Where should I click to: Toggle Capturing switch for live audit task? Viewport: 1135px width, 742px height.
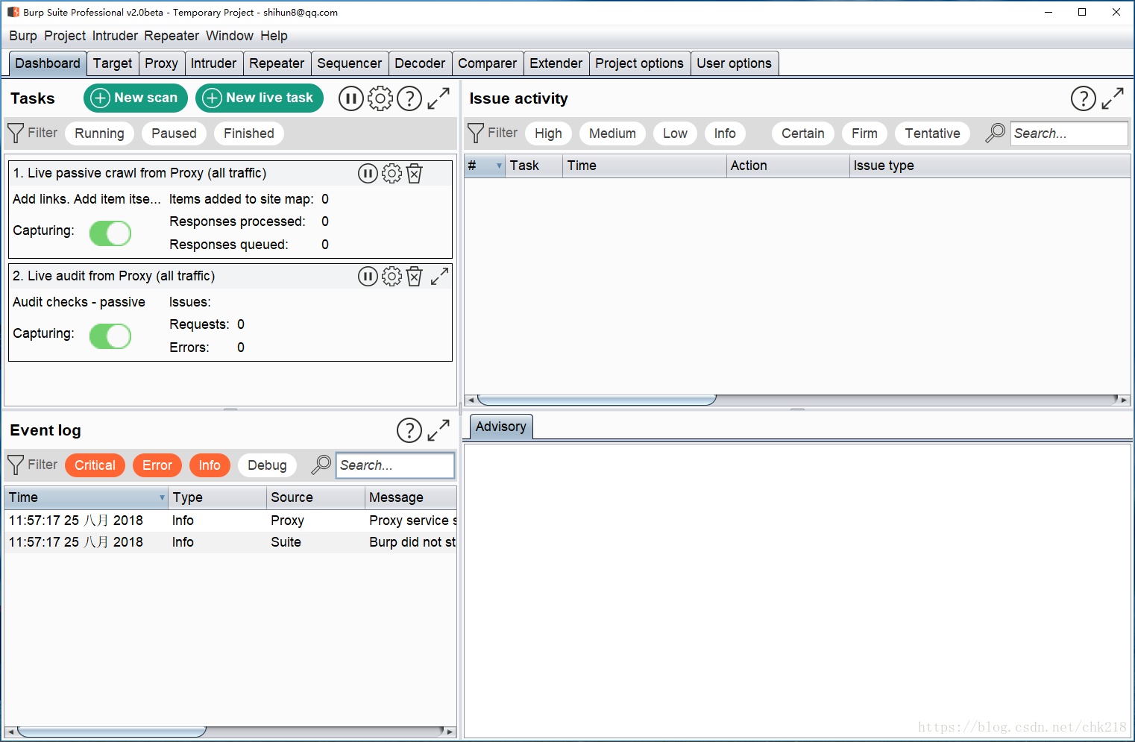(110, 336)
